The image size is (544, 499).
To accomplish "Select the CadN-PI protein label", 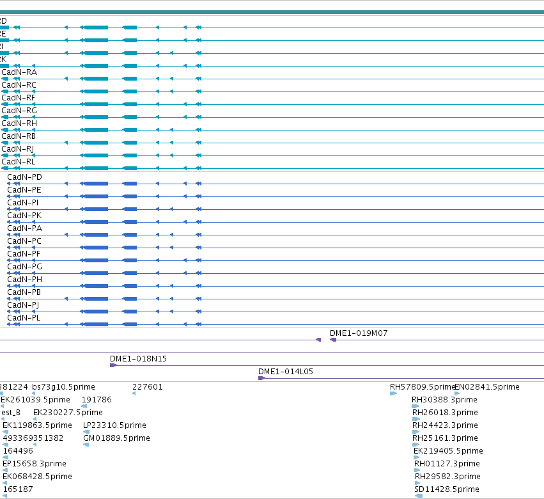I will coord(23,203).
